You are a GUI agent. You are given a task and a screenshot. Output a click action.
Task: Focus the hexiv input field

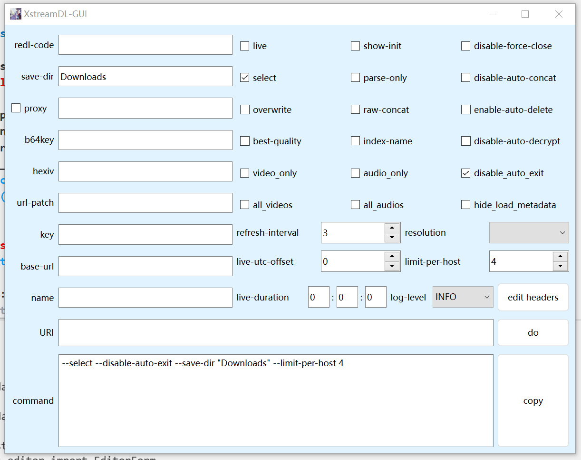145,171
